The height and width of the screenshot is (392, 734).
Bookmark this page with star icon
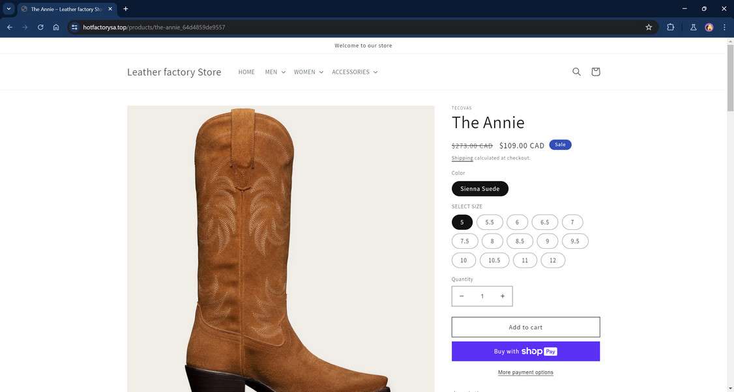649,27
